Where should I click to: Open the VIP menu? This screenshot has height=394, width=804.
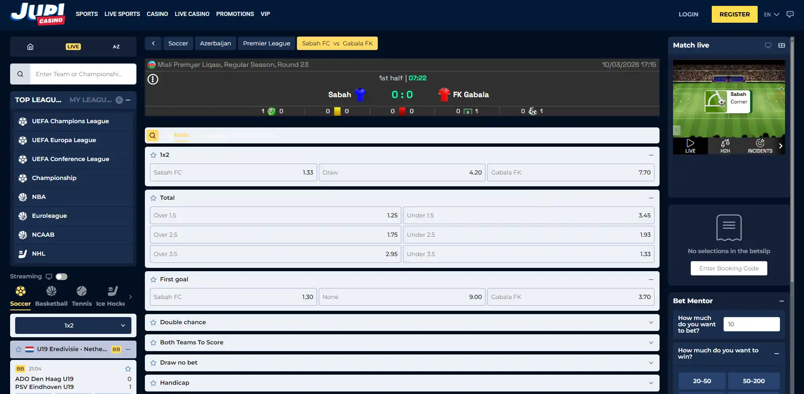coord(265,14)
